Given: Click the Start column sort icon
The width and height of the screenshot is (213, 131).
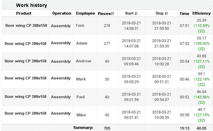Looking at the screenshot, I should coord(136,13).
